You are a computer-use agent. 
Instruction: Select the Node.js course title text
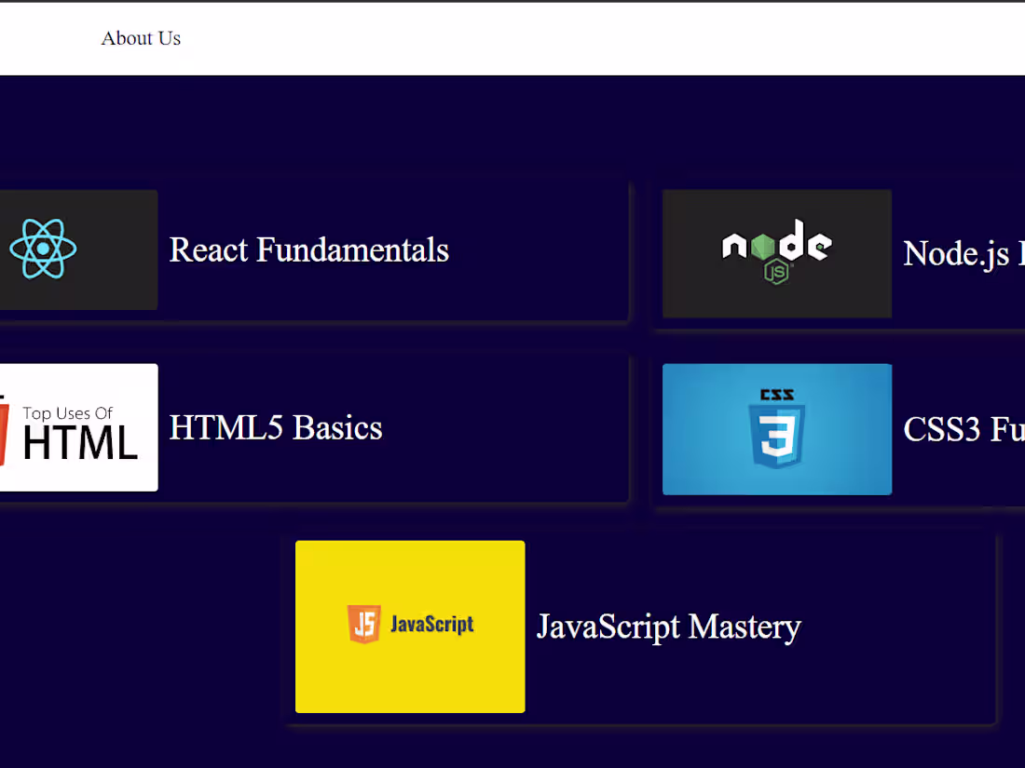[963, 253]
